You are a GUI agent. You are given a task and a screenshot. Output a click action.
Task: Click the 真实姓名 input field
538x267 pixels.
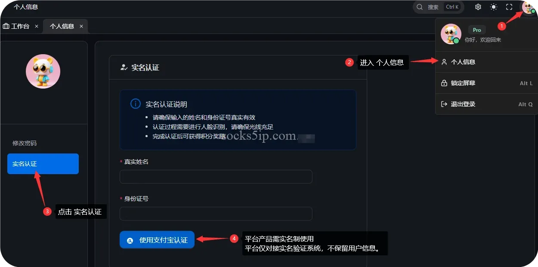click(216, 177)
